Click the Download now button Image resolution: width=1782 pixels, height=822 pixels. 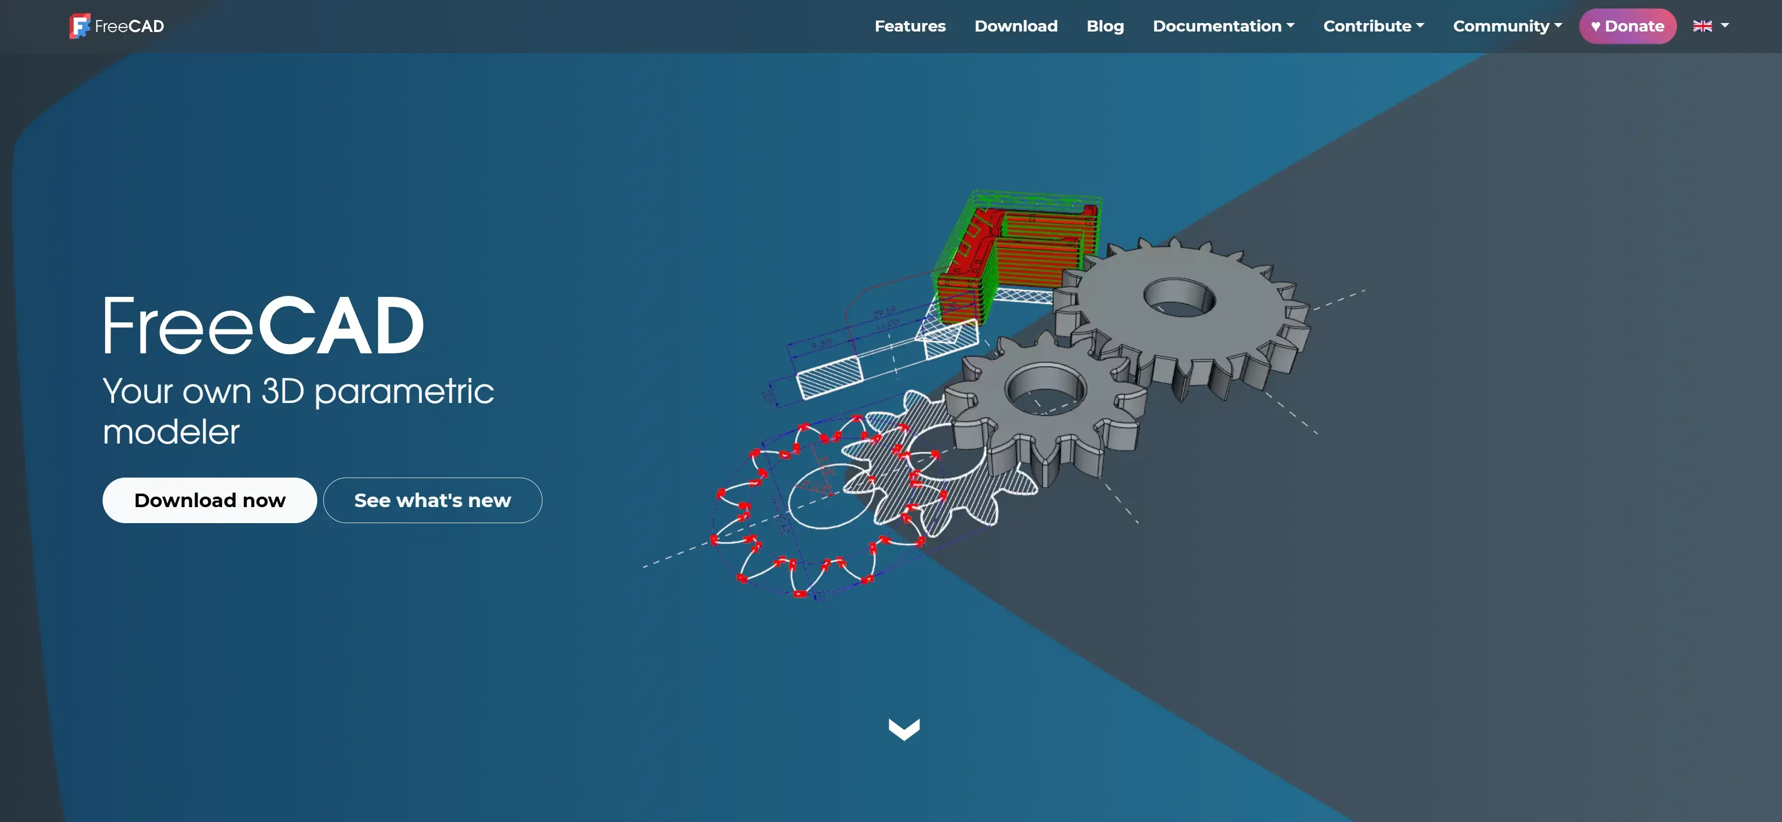[x=210, y=500]
